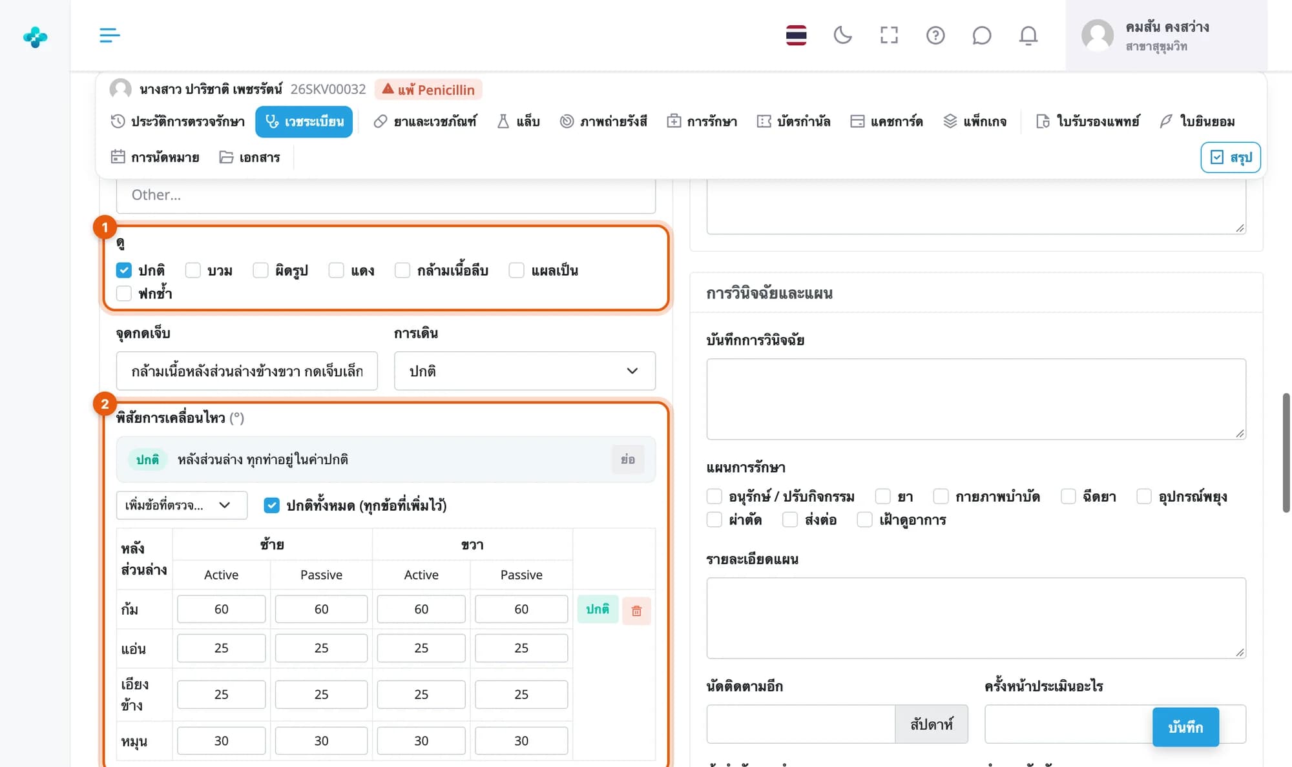Open the chat messages icon
This screenshot has width=1292, height=767.
click(981, 35)
